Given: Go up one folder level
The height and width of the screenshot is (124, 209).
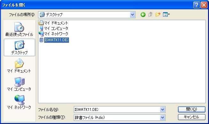Looking at the screenshot, I should coord(150,14).
